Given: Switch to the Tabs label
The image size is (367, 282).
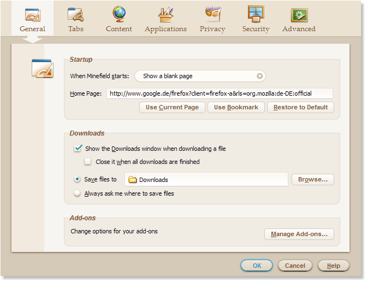Looking at the screenshot, I should point(75,29).
